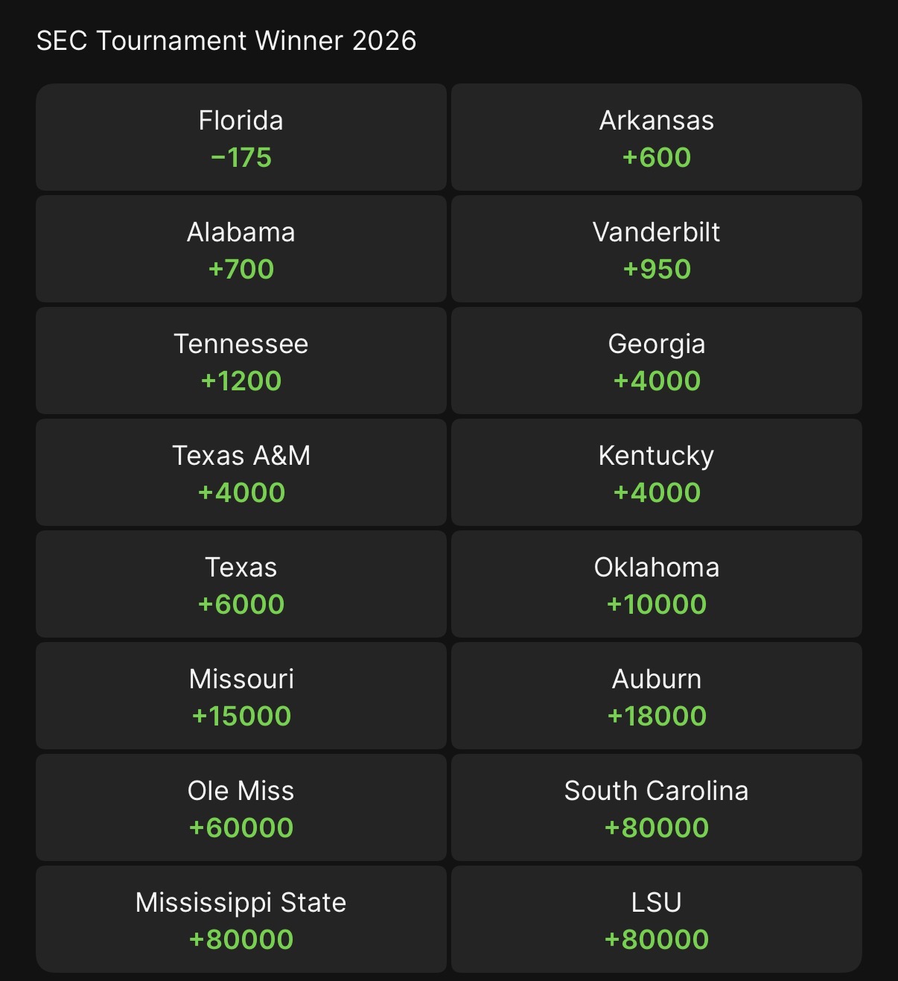Select Texas at +6000 odds
The height and width of the screenshot is (981, 898).
pos(241,585)
